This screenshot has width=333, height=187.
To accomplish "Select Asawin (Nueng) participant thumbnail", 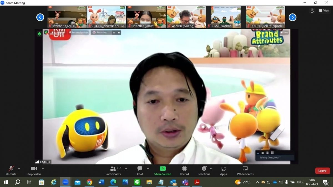I will pos(186,17).
